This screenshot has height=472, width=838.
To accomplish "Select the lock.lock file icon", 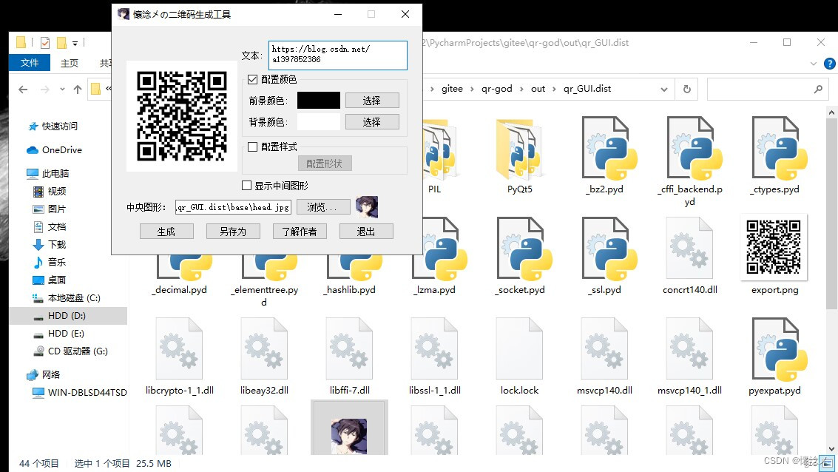I will click(x=519, y=348).
